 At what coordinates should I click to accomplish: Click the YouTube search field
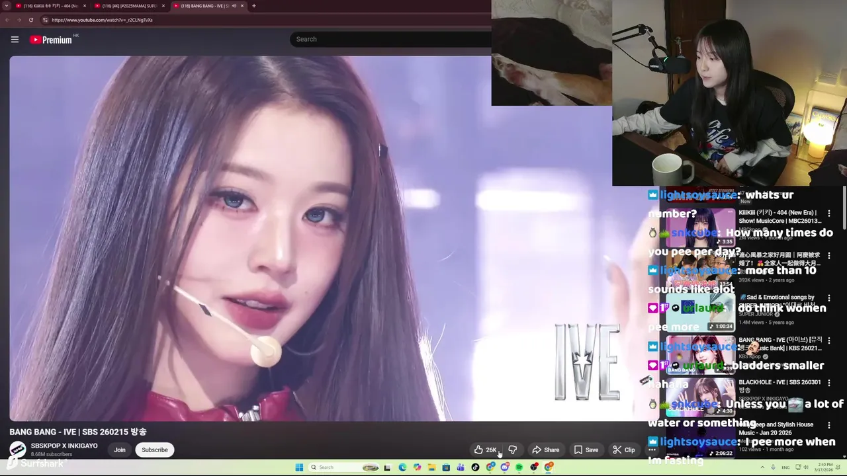390,39
